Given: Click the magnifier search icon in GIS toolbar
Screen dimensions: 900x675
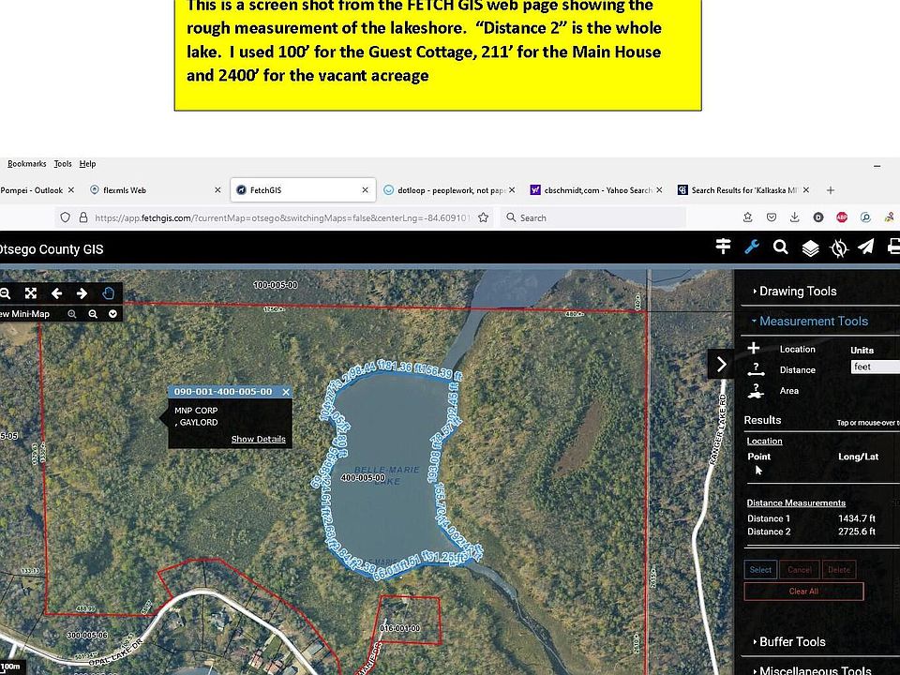Looking at the screenshot, I should pos(780,247).
